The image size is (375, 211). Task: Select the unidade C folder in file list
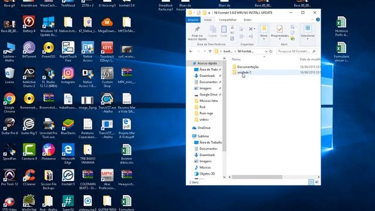[242, 72]
